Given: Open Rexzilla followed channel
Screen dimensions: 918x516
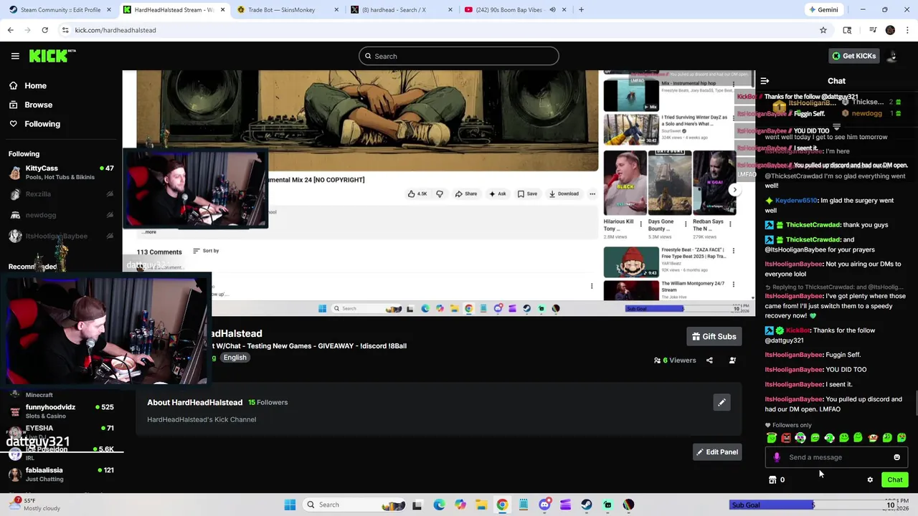Looking at the screenshot, I should (x=61, y=194).
